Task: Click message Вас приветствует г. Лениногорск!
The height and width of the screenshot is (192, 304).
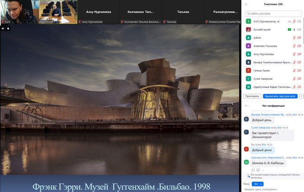Action: (x=272, y=135)
